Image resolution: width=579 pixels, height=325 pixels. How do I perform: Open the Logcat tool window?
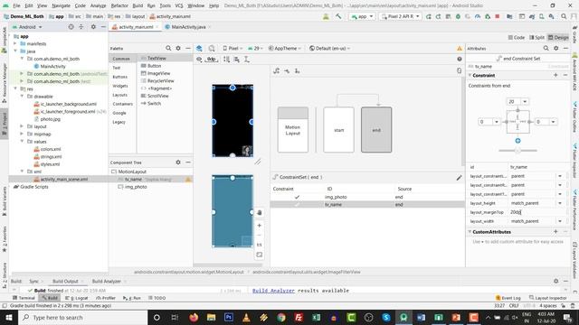(x=77, y=298)
